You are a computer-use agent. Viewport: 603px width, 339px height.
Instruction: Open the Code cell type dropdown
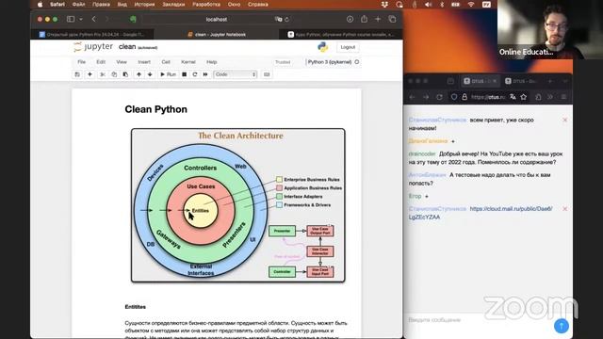coord(235,74)
